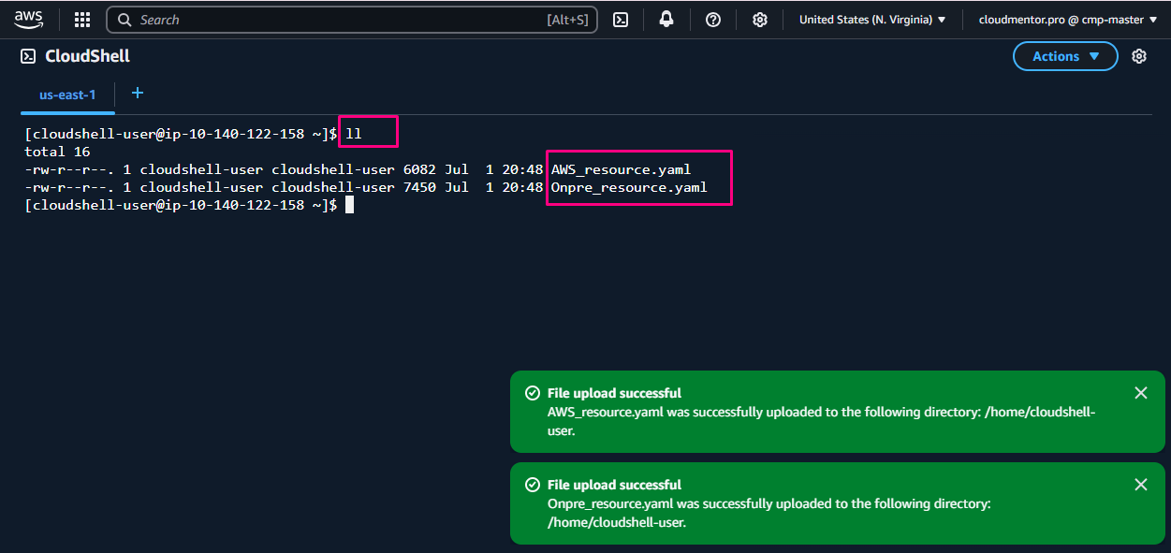
Task: Click into the AWS Search field
Action: (x=337, y=20)
